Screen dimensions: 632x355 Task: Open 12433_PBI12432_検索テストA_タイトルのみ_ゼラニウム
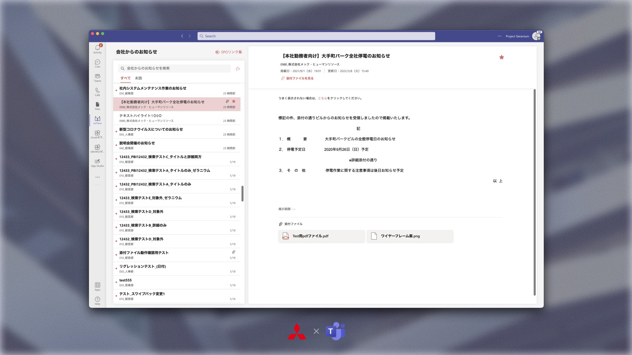pyautogui.click(x=177, y=173)
